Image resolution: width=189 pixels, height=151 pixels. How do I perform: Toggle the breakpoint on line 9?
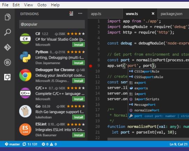(x=90, y=66)
